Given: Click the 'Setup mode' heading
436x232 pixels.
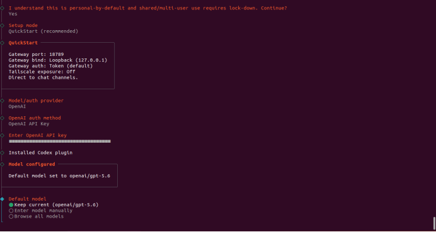Looking at the screenshot, I should pyautogui.click(x=23, y=26).
